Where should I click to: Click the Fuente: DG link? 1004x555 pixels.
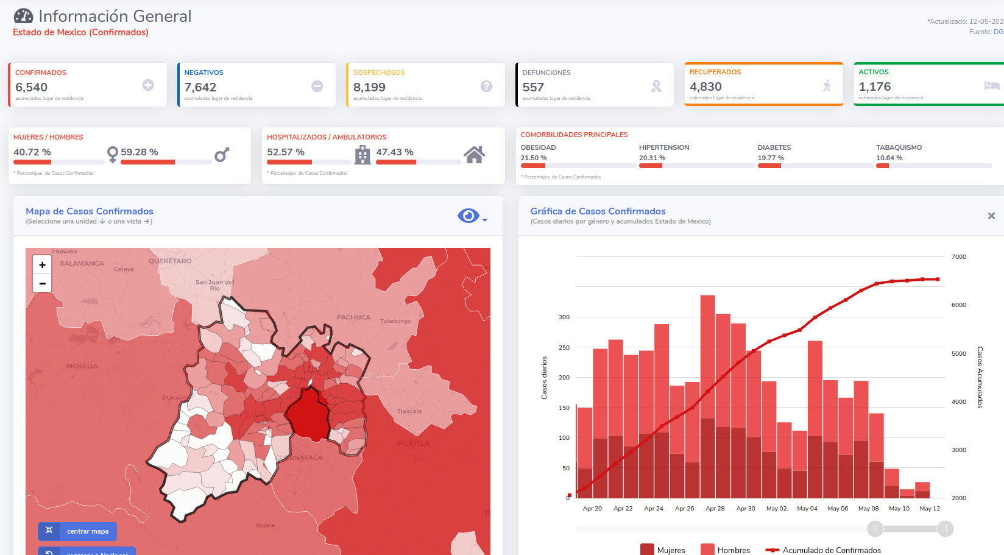tap(999, 32)
